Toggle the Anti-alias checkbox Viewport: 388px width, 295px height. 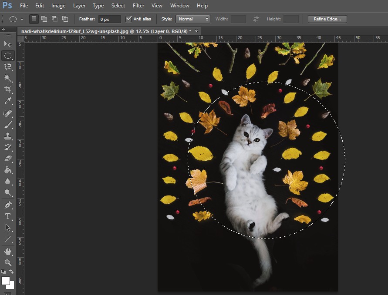point(128,19)
